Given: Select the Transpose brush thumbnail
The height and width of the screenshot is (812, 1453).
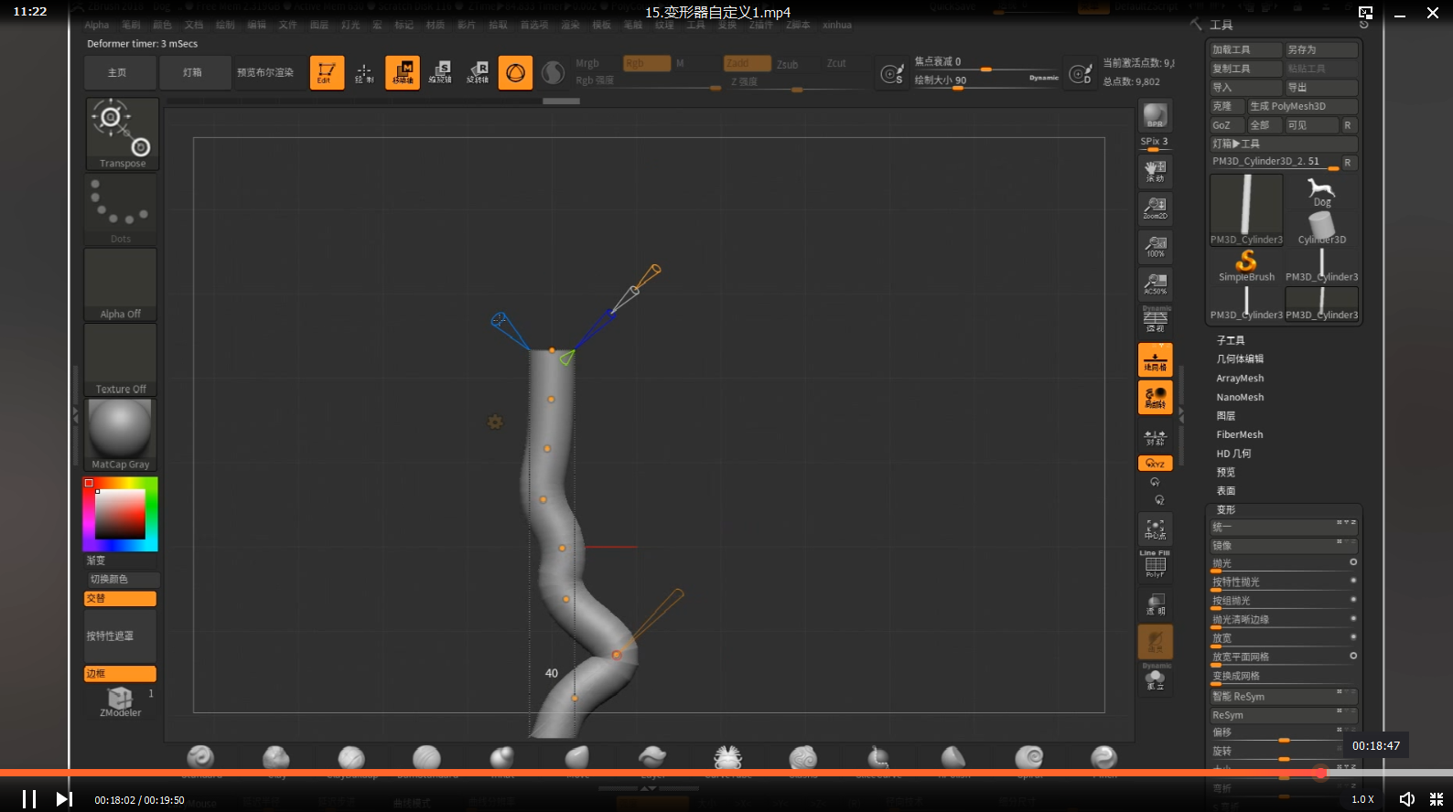Looking at the screenshot, I should click(x=123, y=134).
